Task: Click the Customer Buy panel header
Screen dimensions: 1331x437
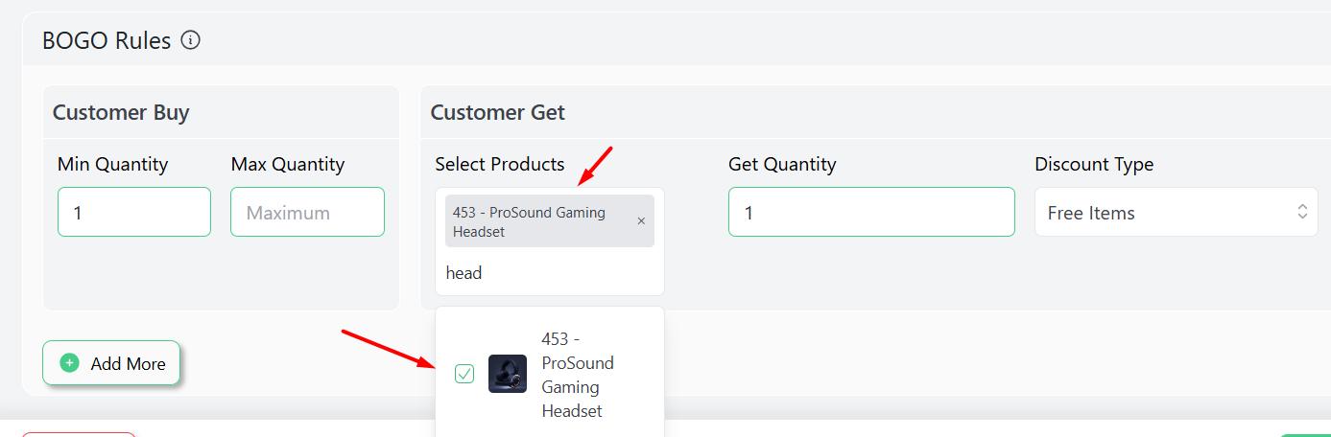Action: click(x=121, y=112)
